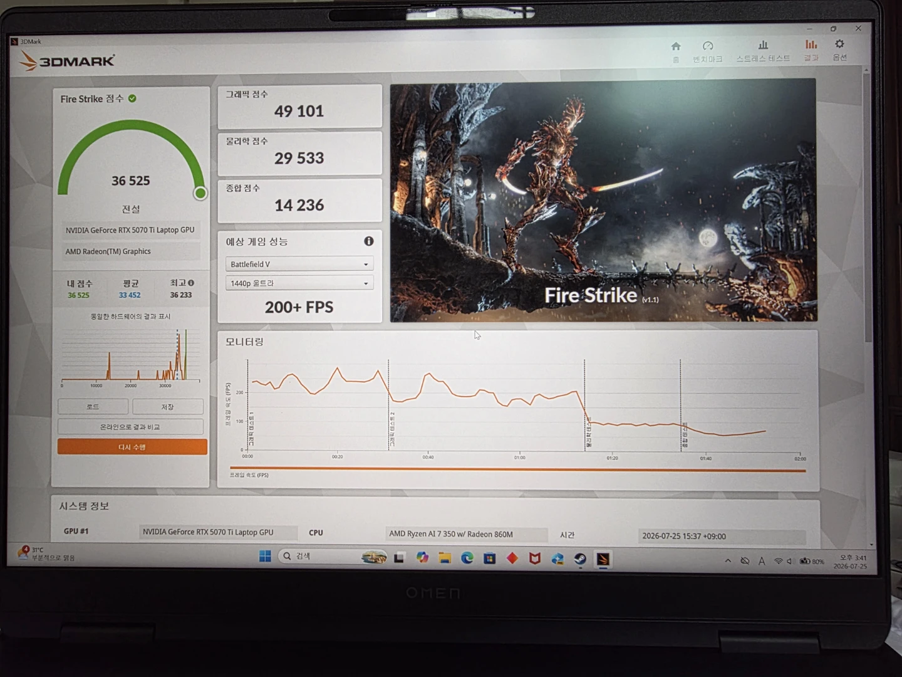Open Task View on the taskbar
This screenshot has height=677, width=902.
click(x=399, y=557)
